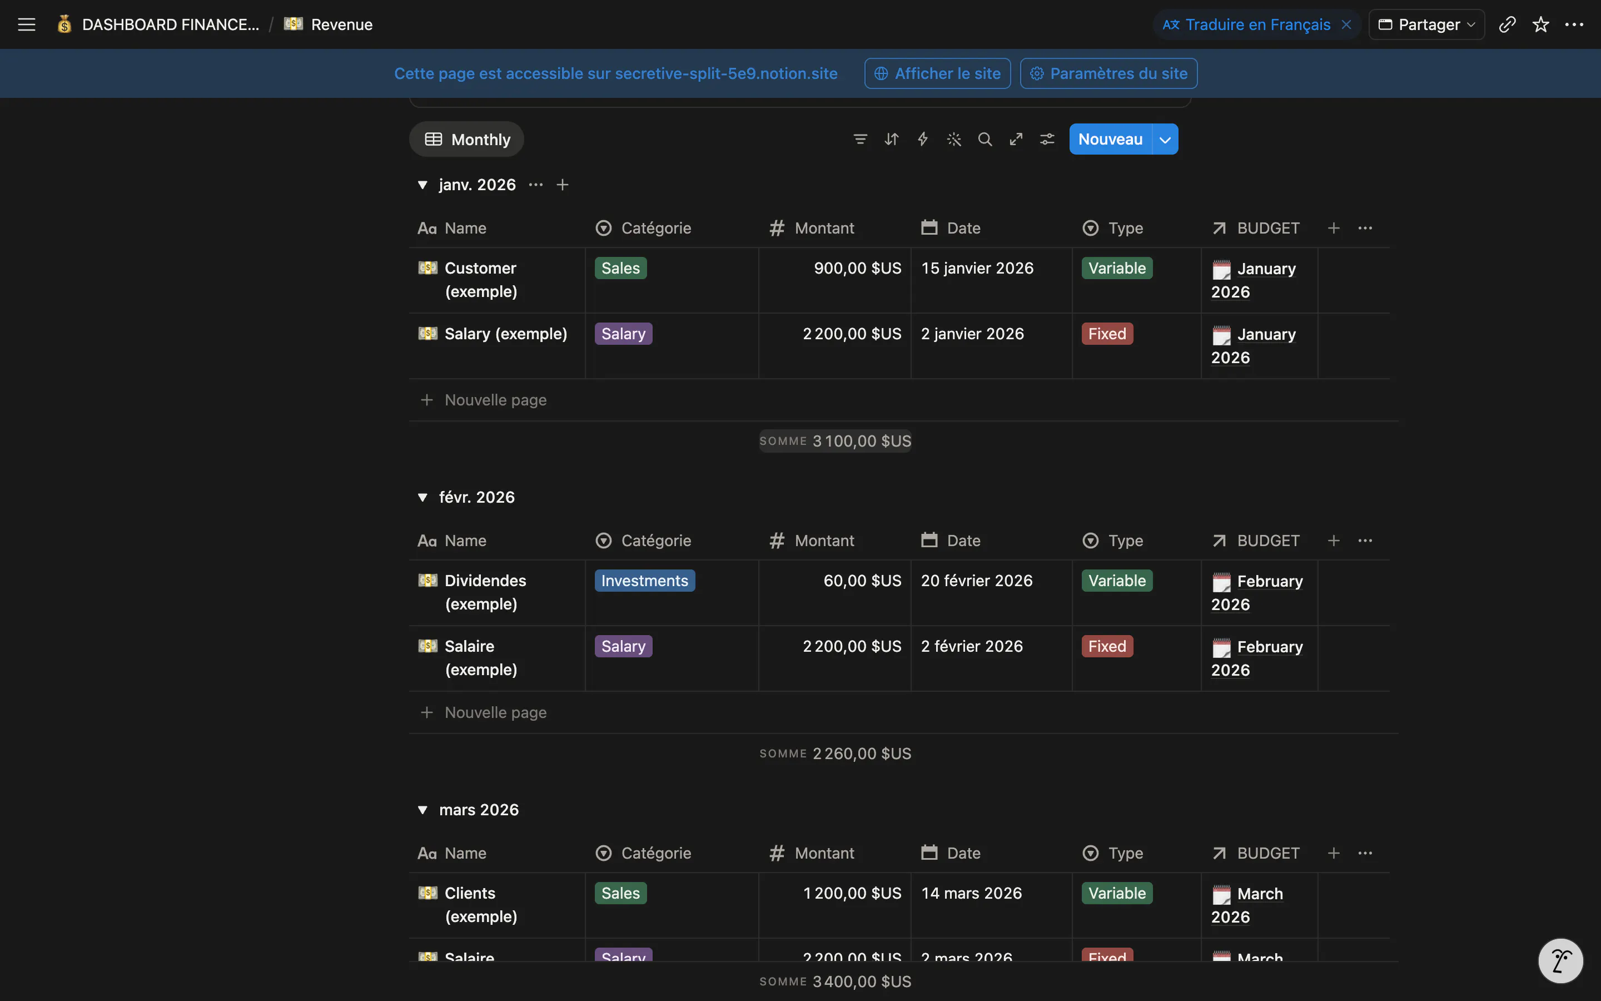The height and width of the screenshot is (1001, 1601).
Task: Collapse the janv. 2026 group
Action: [422, 185]
